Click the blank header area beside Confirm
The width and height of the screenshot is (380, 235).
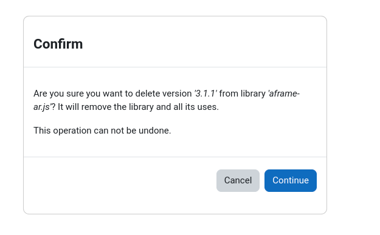(x=204, y=44)
